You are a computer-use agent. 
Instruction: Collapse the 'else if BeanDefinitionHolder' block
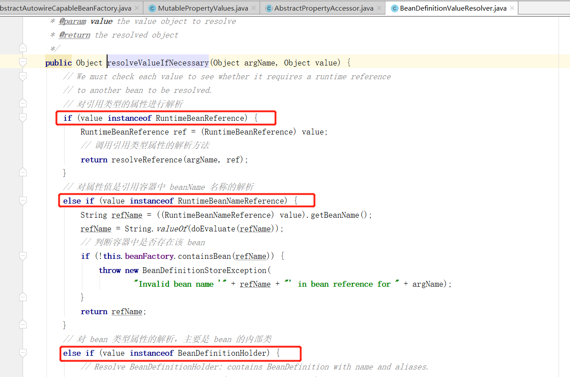click(x=23, y=353)
